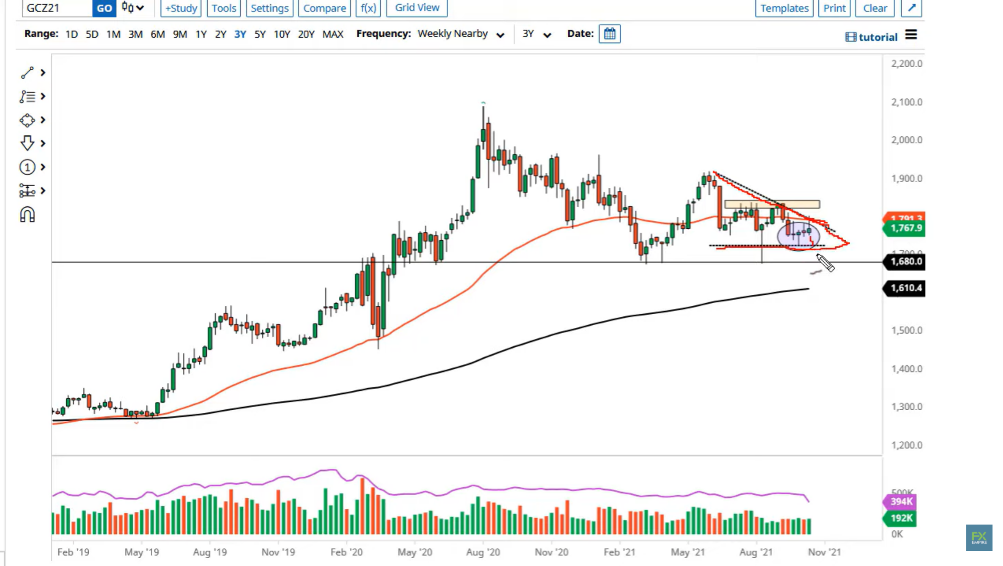Expand the arrow marker options chevron
Screen dimensions: 1003x566
(43, 143)
